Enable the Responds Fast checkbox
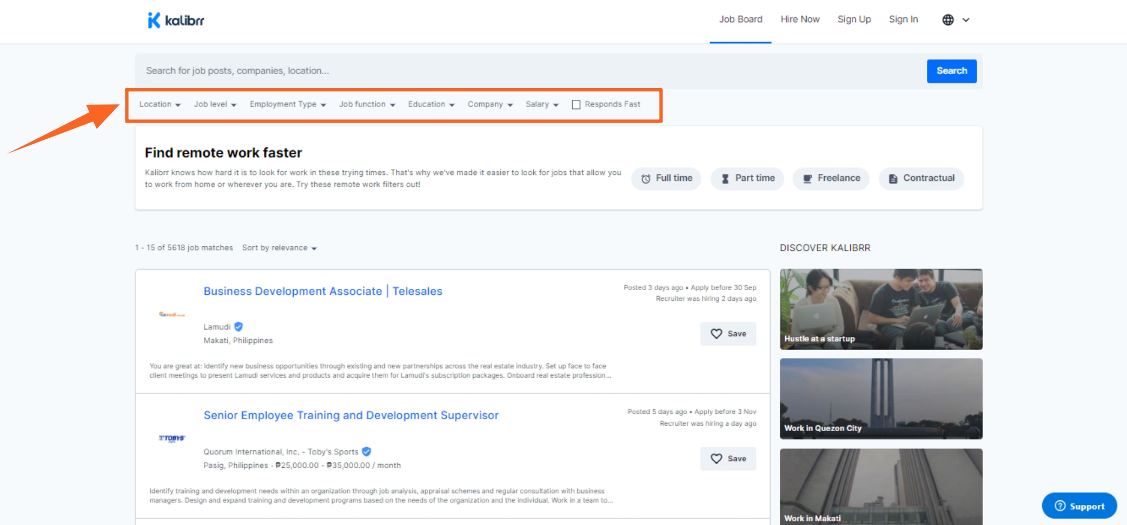Viewport: 1127px width, 525px height. [x=576, y=105]
